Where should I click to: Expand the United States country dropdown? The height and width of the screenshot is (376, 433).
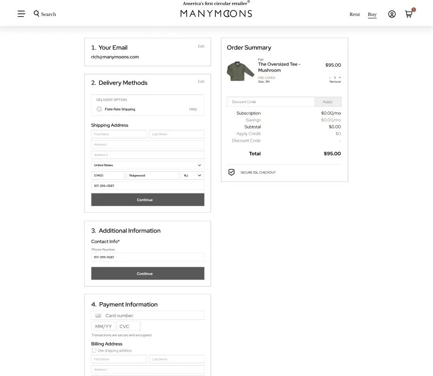tap(147, 165)
